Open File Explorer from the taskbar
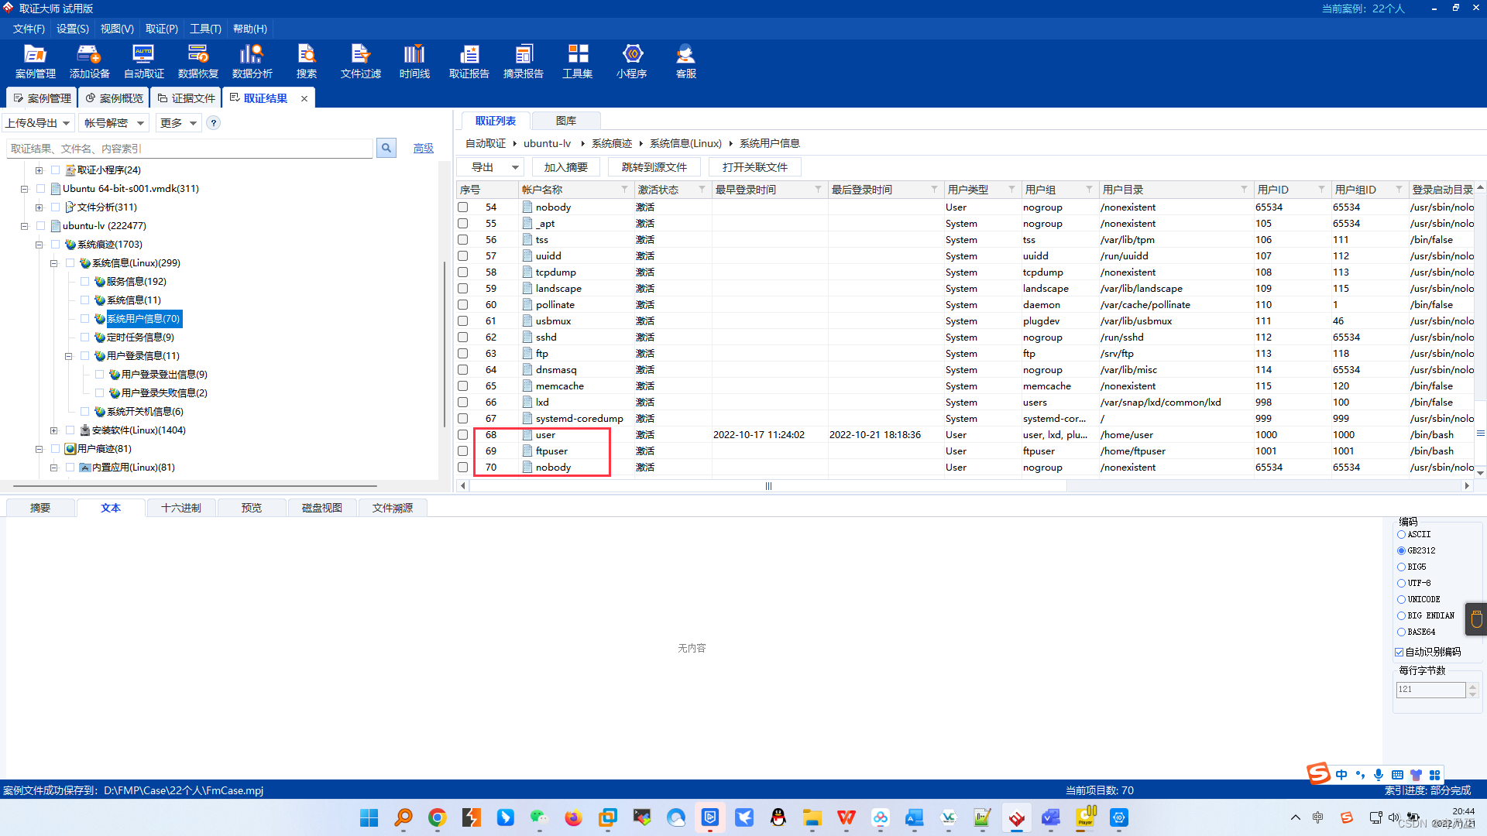Viewport: 1487px width, 836px height. point(812,817)
